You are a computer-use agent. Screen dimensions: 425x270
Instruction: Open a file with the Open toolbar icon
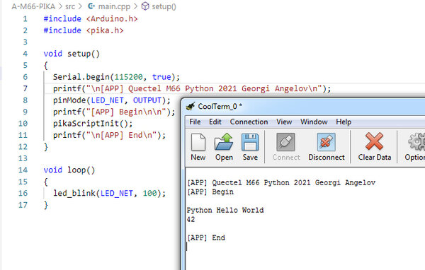coord(224,142)
